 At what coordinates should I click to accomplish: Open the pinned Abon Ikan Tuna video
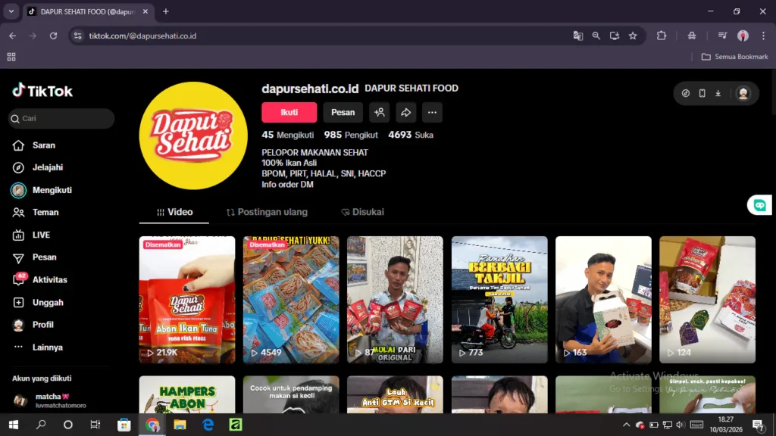[186, 300]
